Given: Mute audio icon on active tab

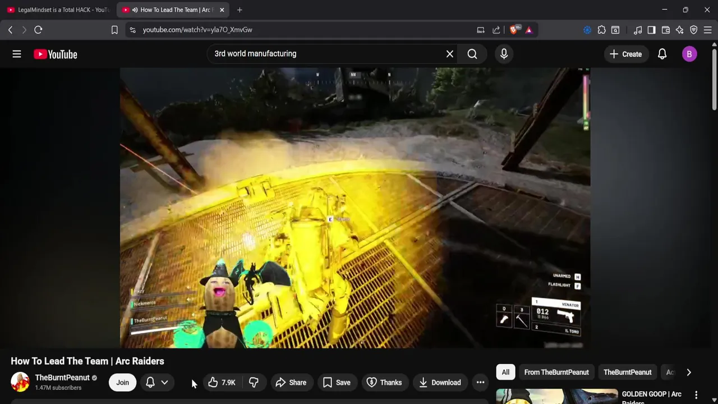Looking at the screenshot, I should click(x=135, y=10).
